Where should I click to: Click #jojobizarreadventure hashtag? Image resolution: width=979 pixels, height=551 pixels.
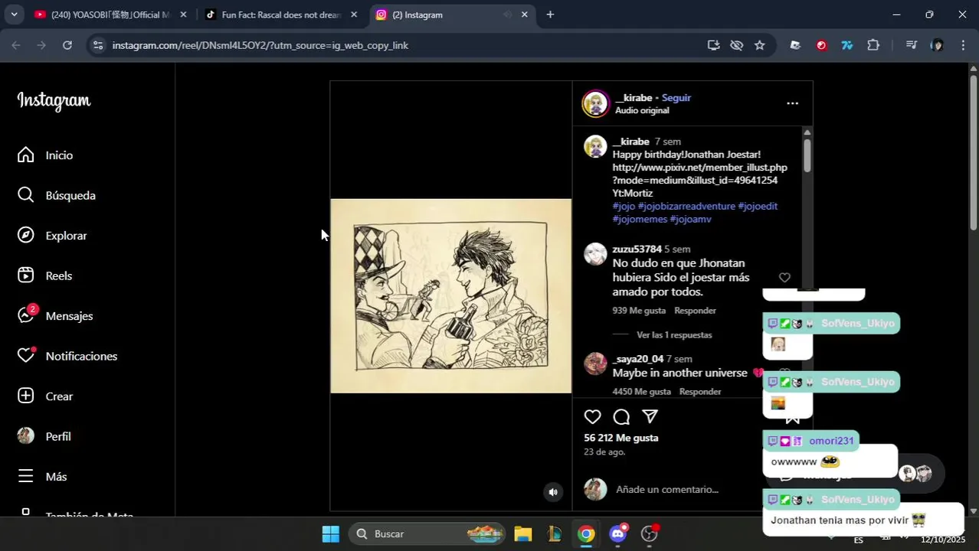686,206
